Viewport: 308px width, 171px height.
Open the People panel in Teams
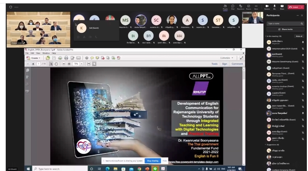pos(225,7)
